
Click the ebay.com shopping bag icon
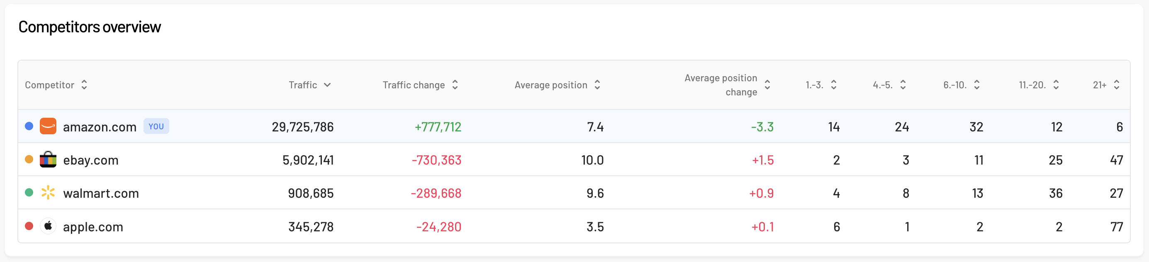coord(48,160)
